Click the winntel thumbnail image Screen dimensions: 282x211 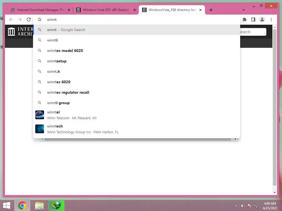pyautogui.click(x=40, y=115)
